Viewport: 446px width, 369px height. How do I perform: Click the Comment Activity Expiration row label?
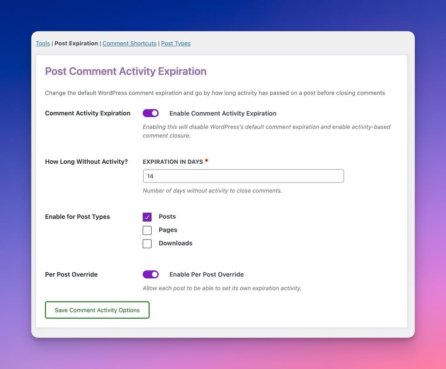(88, 113)
